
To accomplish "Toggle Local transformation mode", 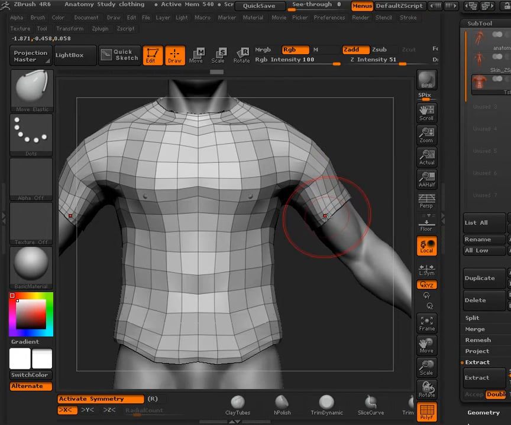I will pyautogui.click(x=426, y=244).
